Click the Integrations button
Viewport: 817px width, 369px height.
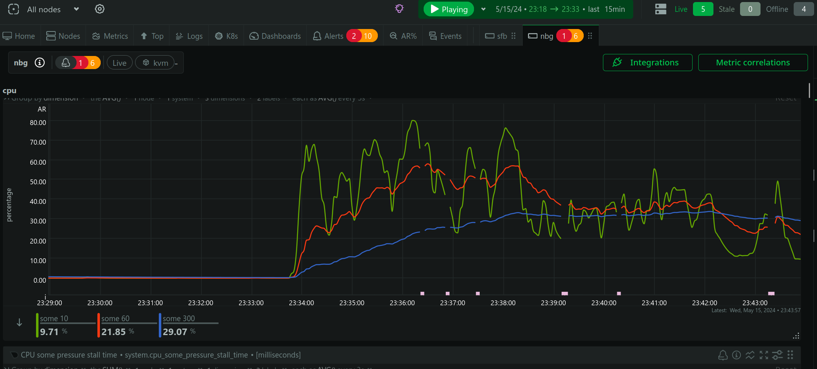pyautogui.click(x=647, y=63)
